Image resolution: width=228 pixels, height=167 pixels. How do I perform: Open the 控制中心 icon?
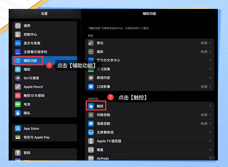[18, 35]
